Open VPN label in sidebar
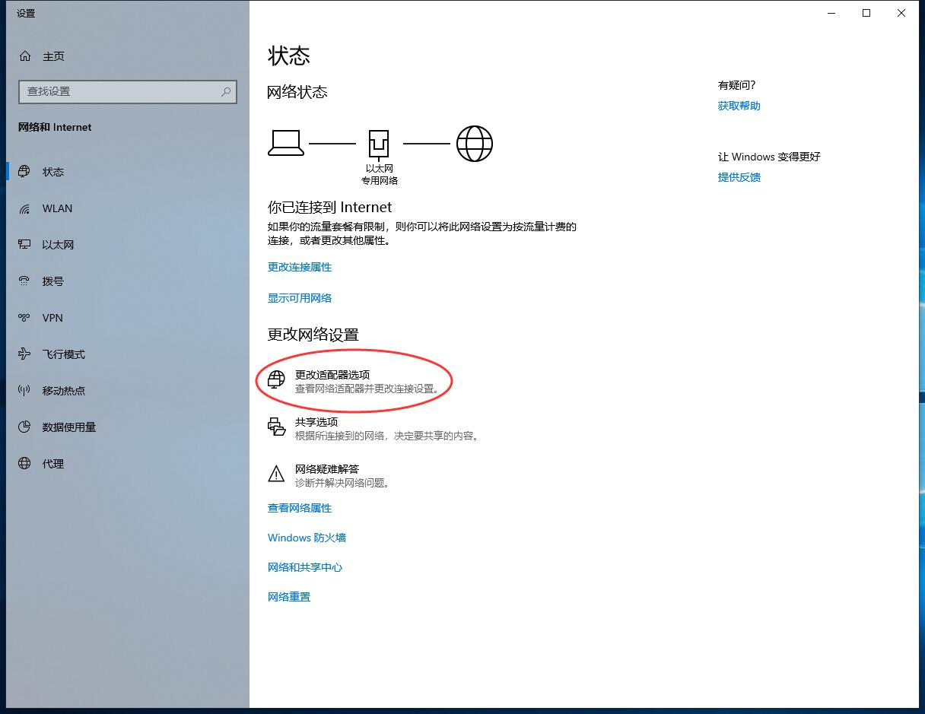This screenshot has height=714, width=925. (52, 318)
